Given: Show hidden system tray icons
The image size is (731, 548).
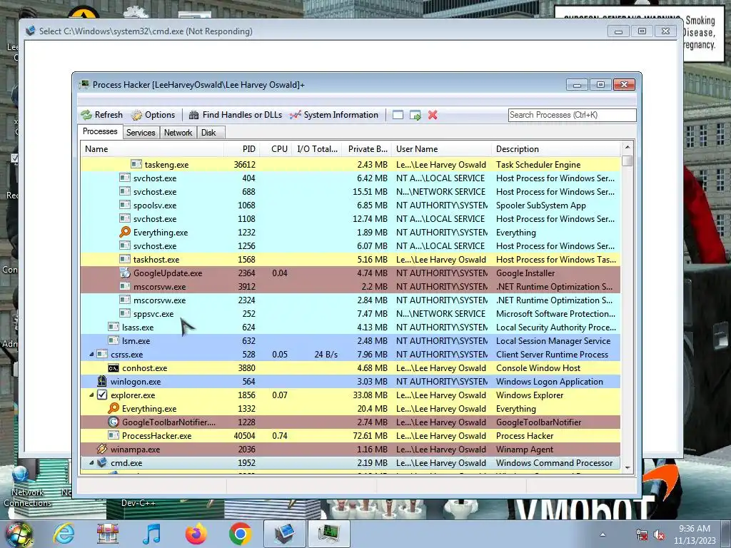Looking at the screenshot, I should click(x=603, y=534).
